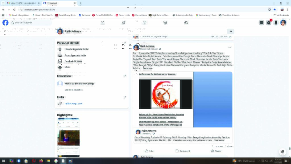The width and height of the screenshot is (291, 164).
Task: Click See more education
Action: (x=74, y=90)
